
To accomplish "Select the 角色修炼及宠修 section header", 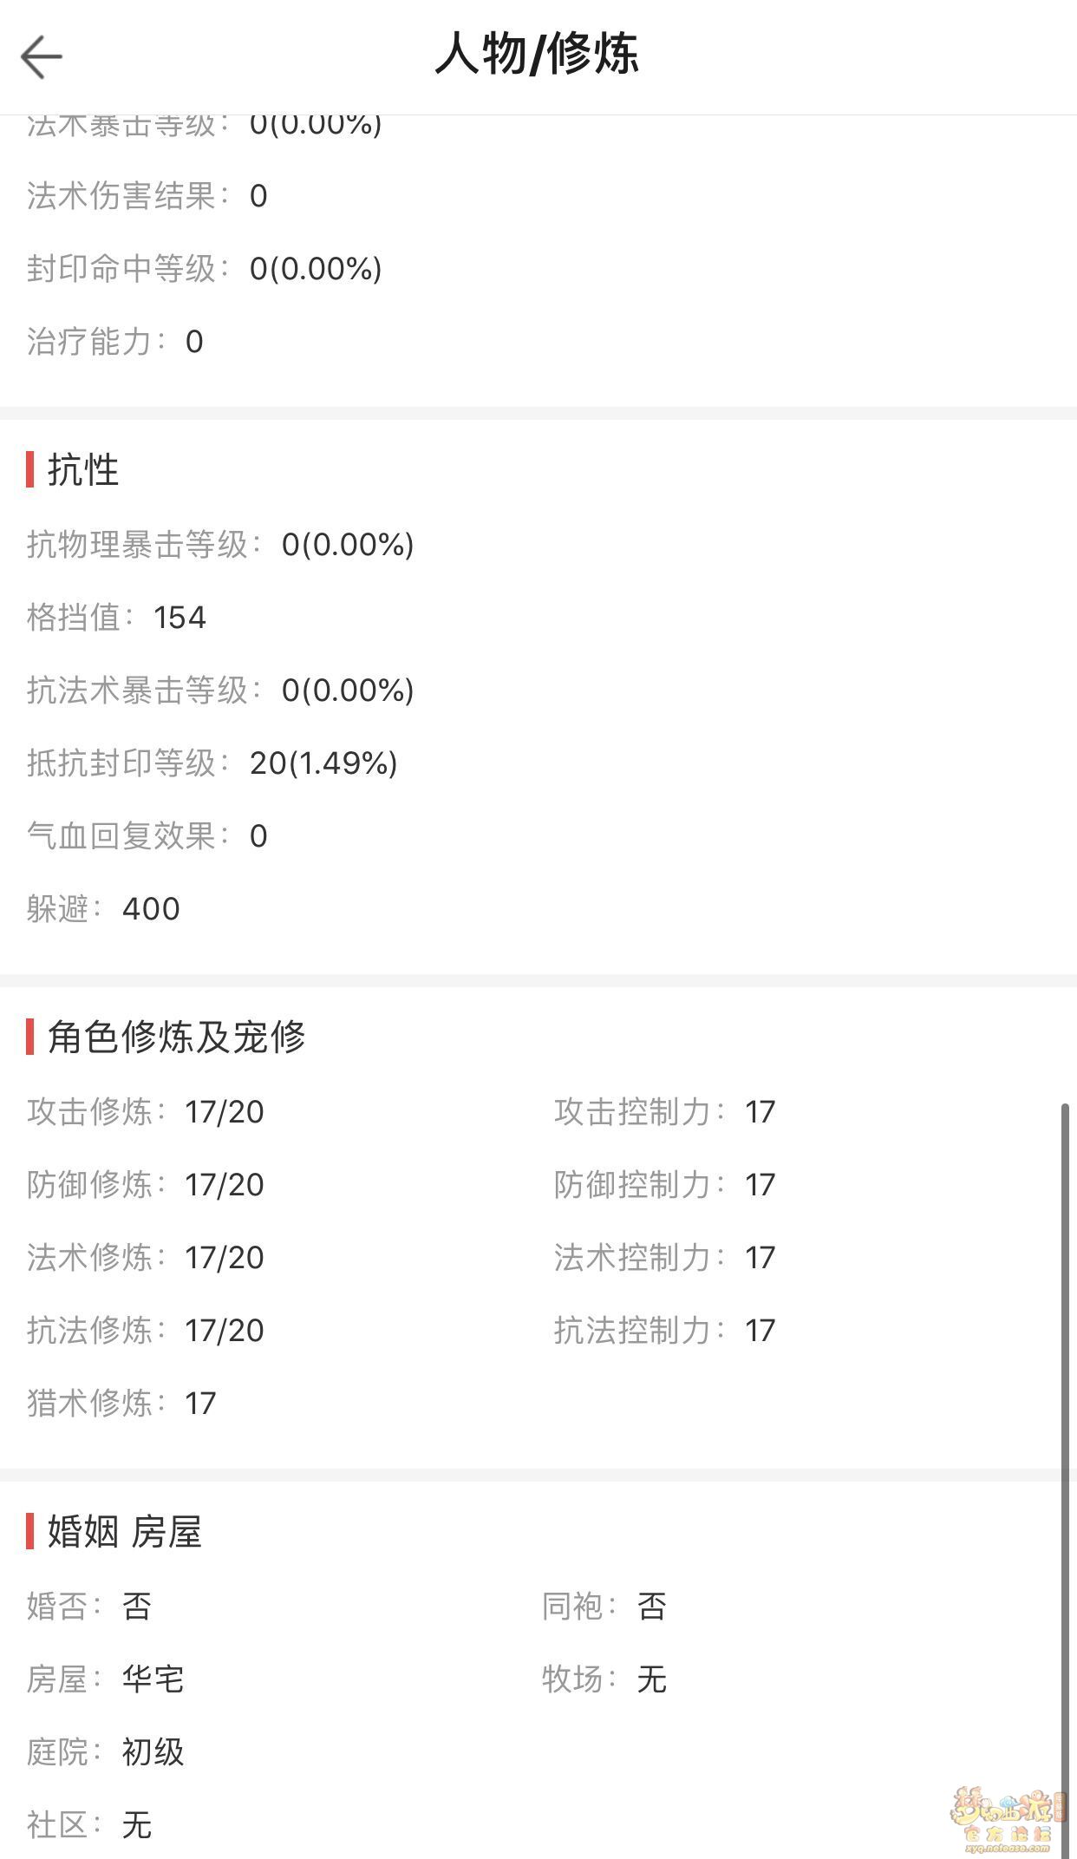I will click(176, 1037).
